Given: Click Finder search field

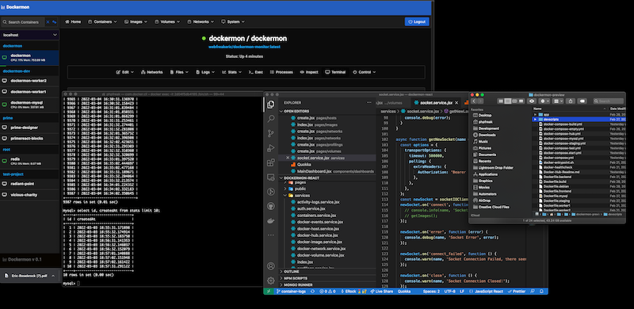Looking at the screenshot, I should click(x=608, y=101).
